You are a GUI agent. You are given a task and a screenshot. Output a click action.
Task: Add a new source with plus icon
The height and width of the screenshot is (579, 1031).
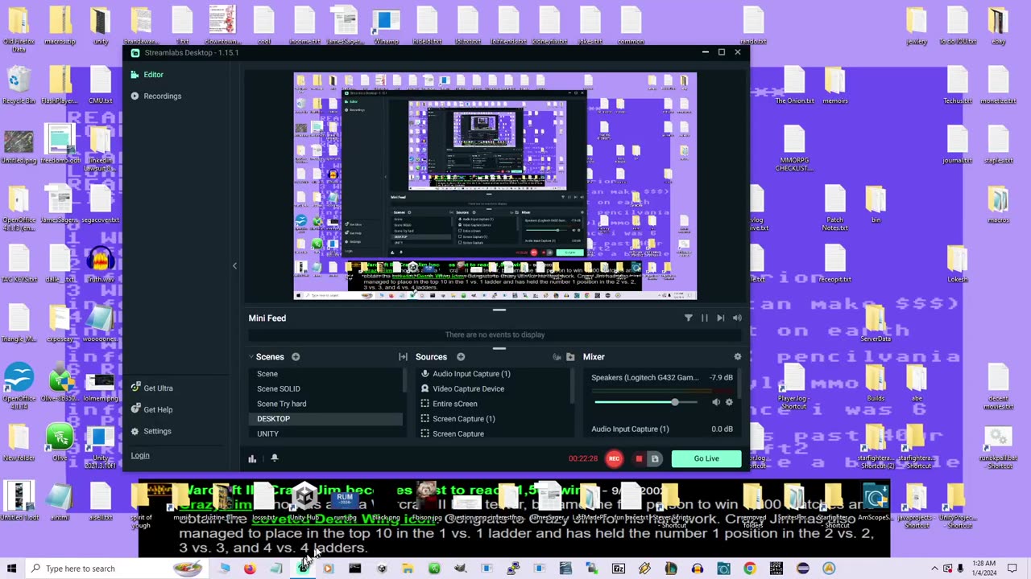pyautogui.click(x=461, y=357)
